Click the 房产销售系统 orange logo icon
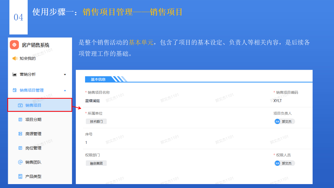Viewport: 334px width, 188px height. [14, 45]
